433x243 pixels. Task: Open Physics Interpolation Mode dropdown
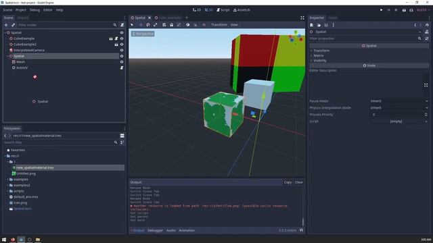pos(399,108)
